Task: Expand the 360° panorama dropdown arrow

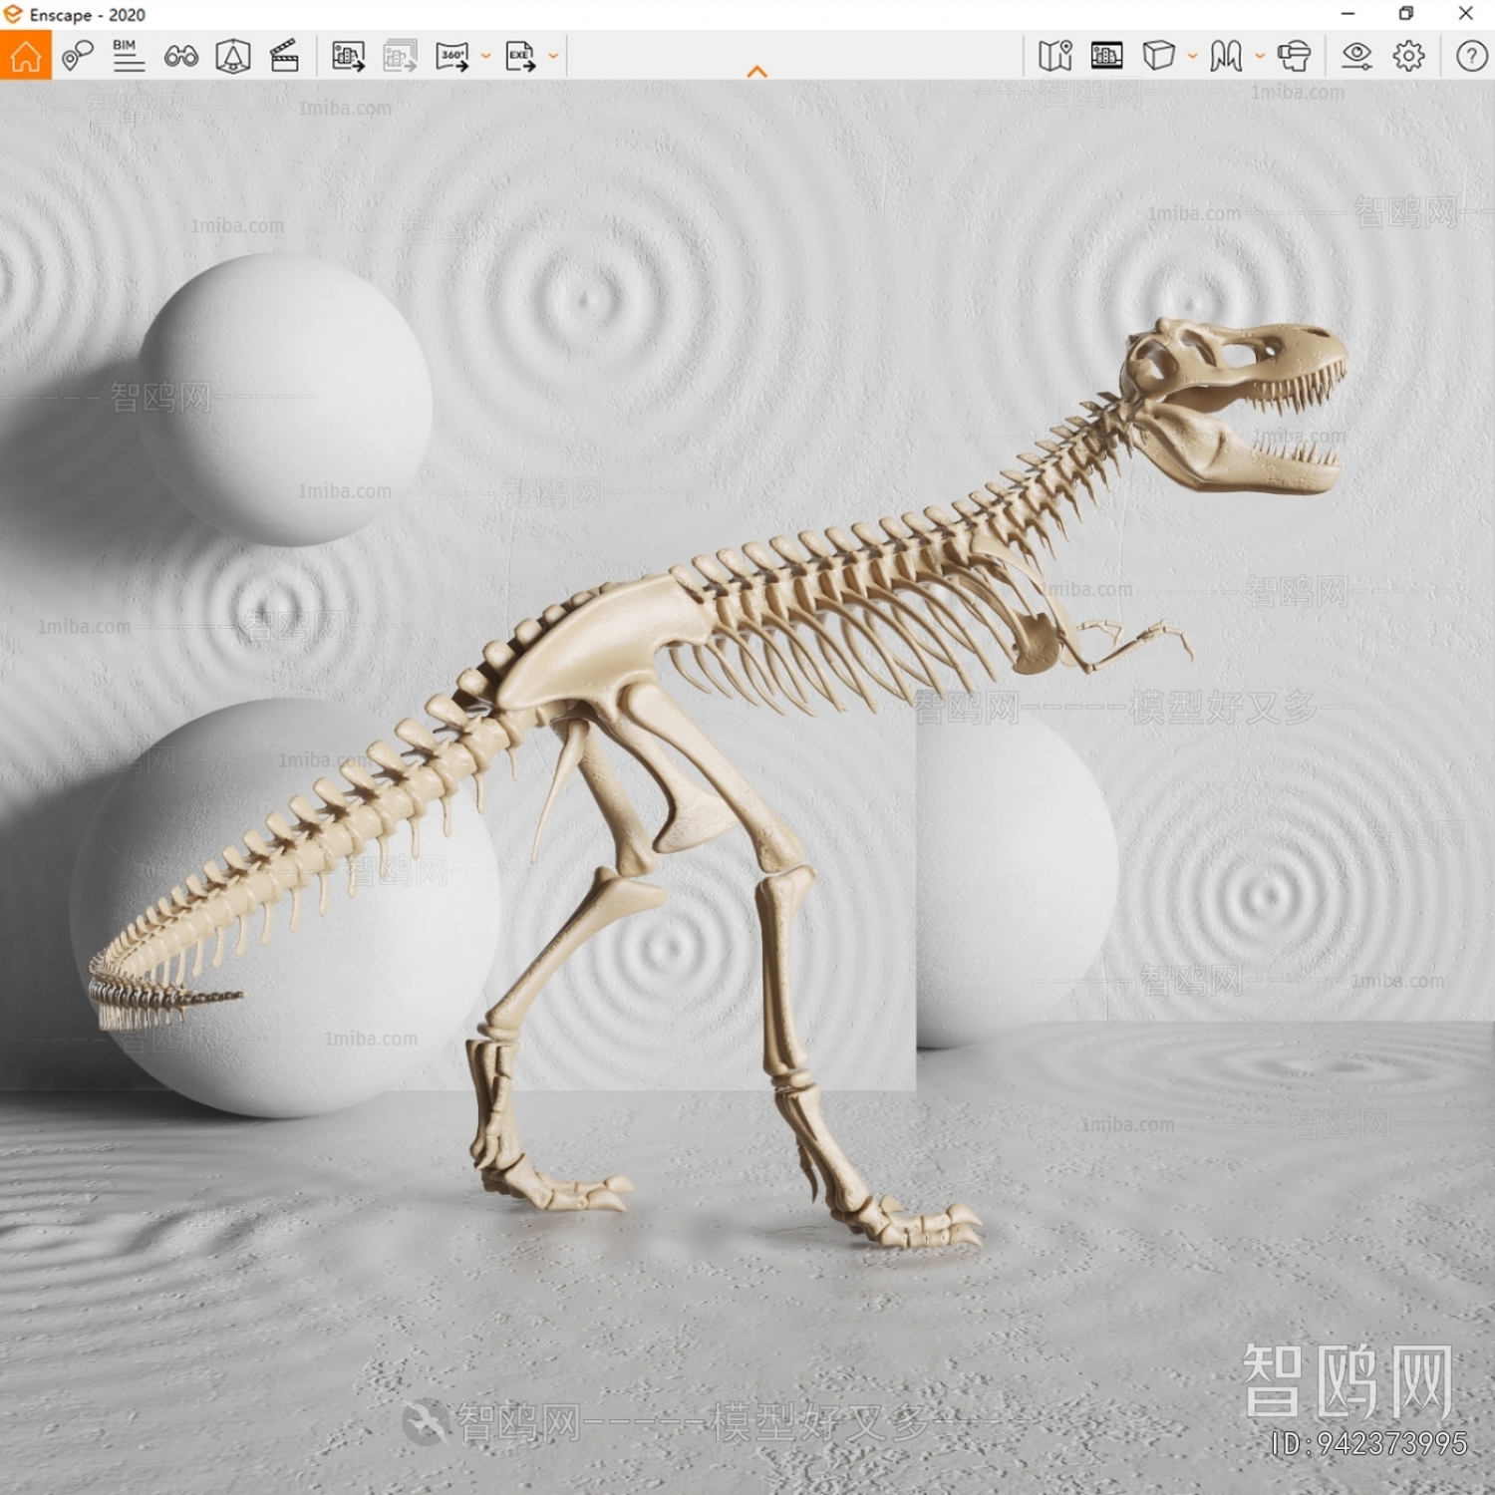Action: pyautogui.click(x=486, y=57)
